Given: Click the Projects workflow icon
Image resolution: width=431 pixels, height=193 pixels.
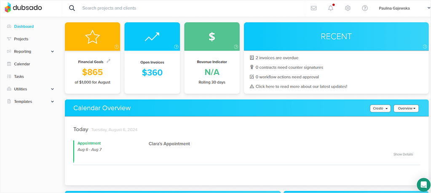Looking at the screenshot, I should point(9,39).
